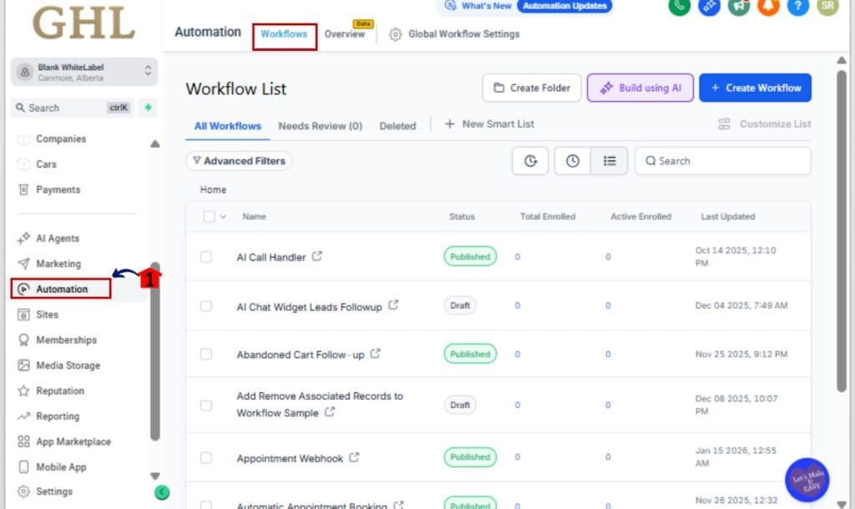
Task: Click the Create Workflow button
Action: (754, 87)
